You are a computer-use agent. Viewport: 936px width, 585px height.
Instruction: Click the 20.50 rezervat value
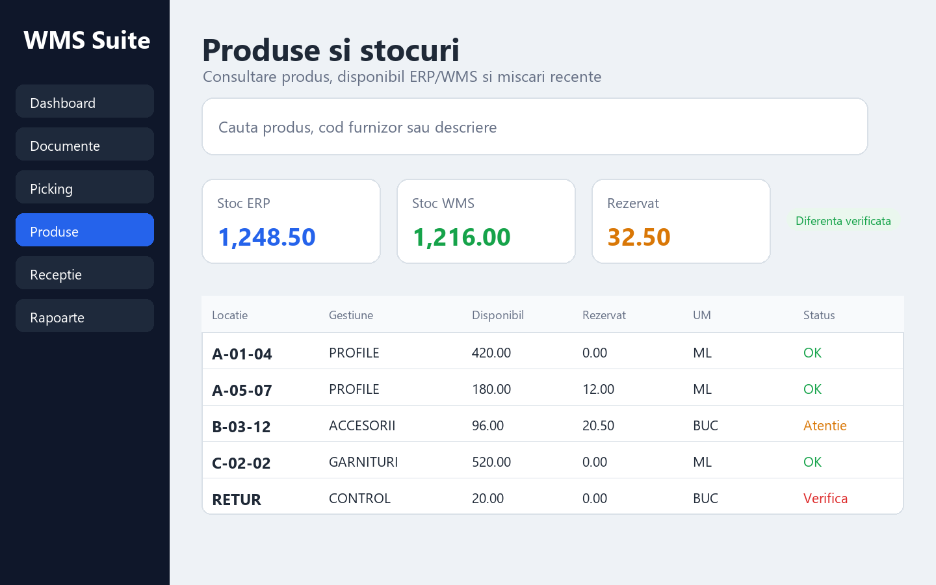tap(599, 426)
